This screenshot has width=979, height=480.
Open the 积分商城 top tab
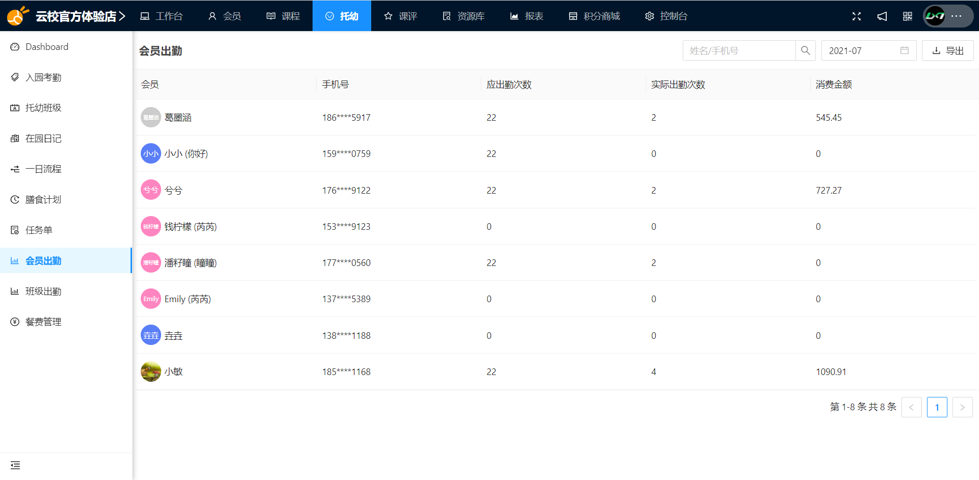tap(594, 16)
